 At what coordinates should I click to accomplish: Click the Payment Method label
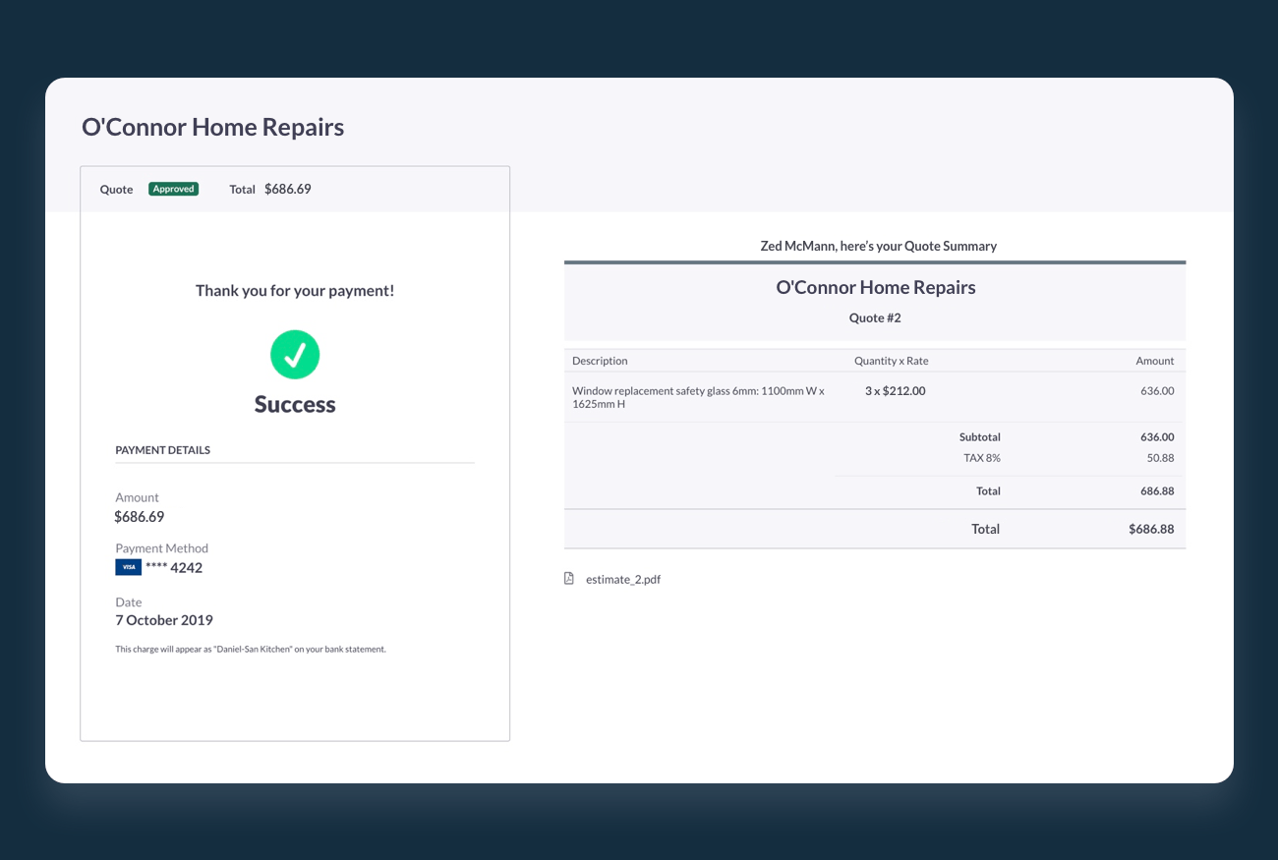pyautogui.click(x=162, y=548)
